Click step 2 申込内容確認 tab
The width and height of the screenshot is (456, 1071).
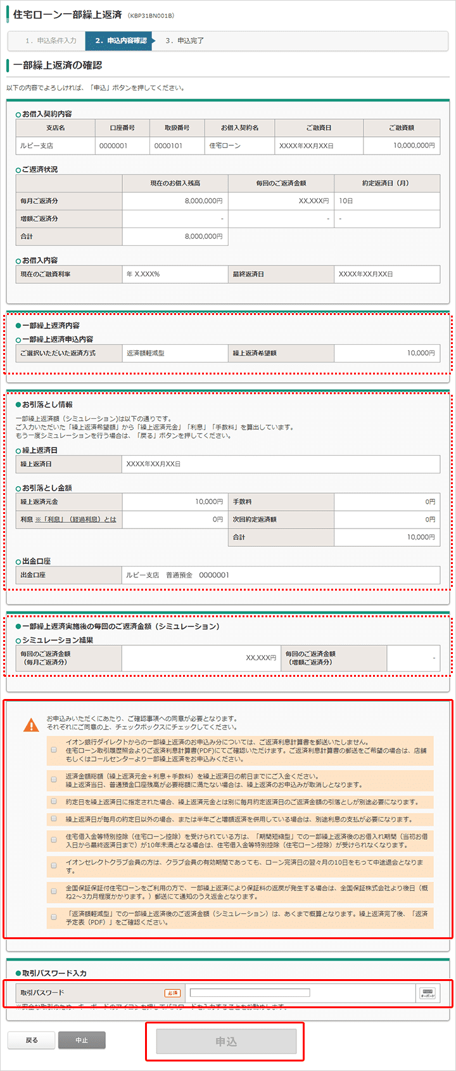pos(120,41)
